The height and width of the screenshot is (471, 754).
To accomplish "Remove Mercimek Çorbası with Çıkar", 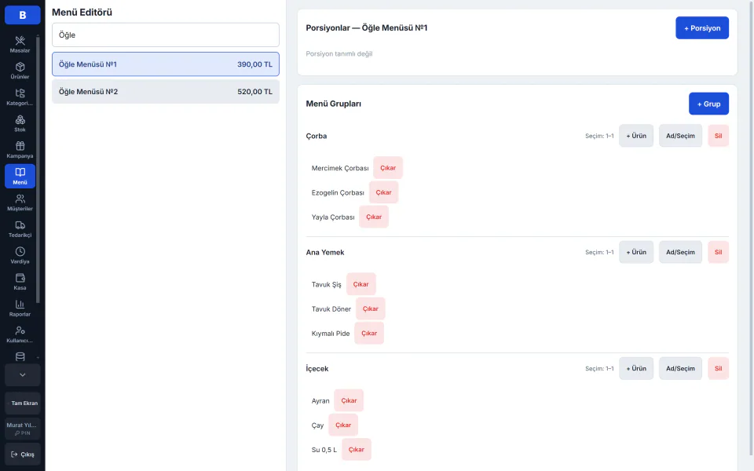I will point(388,168).
